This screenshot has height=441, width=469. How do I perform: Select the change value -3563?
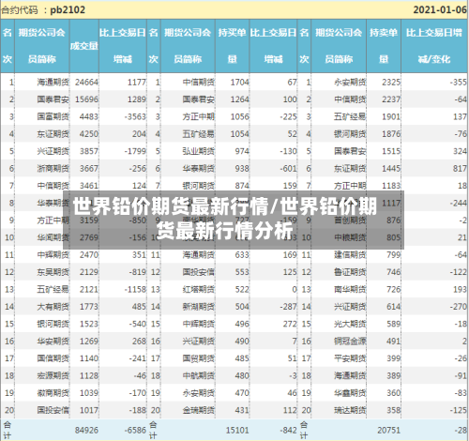(135, 116)
